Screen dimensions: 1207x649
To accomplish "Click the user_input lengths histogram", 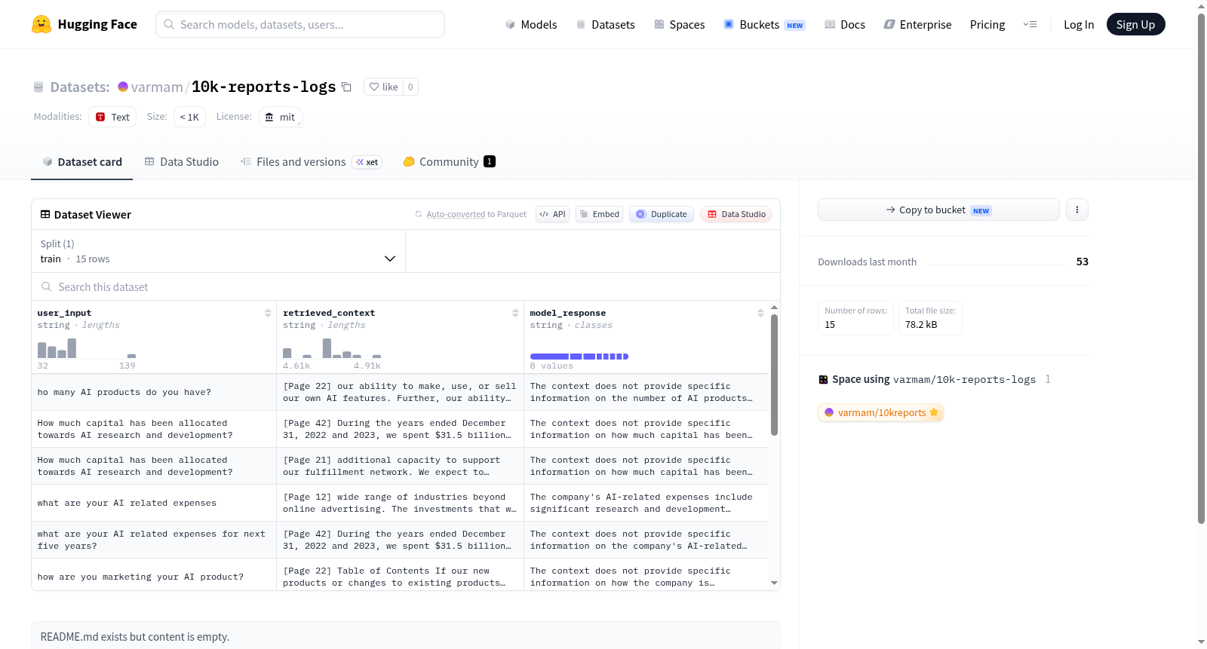I will (87, 347).
